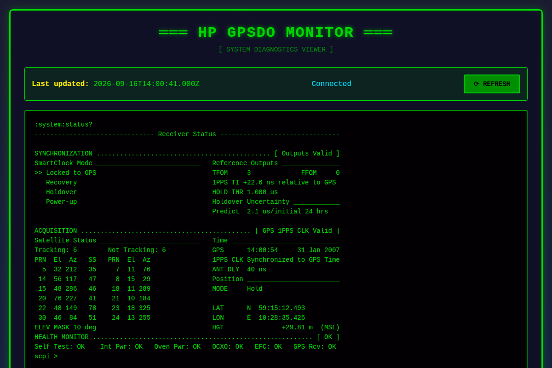Click tracked satellite row PRN 30
This screenshot has width=552, height=368.
coord(67,318)
